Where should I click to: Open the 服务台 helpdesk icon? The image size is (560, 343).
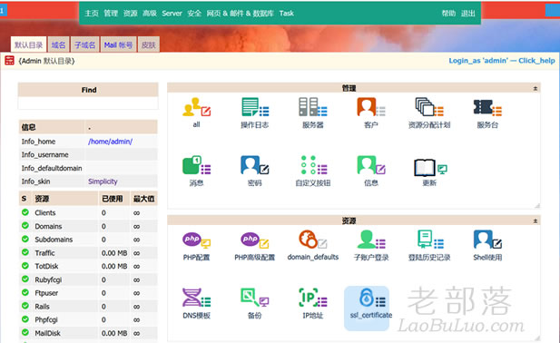tap(487, 107)
